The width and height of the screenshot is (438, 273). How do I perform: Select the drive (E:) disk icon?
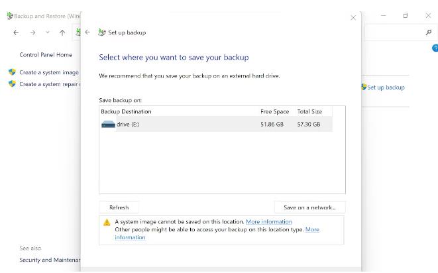(x=108, y=125)
